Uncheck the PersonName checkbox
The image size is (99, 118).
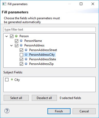(x=16, y=41)
